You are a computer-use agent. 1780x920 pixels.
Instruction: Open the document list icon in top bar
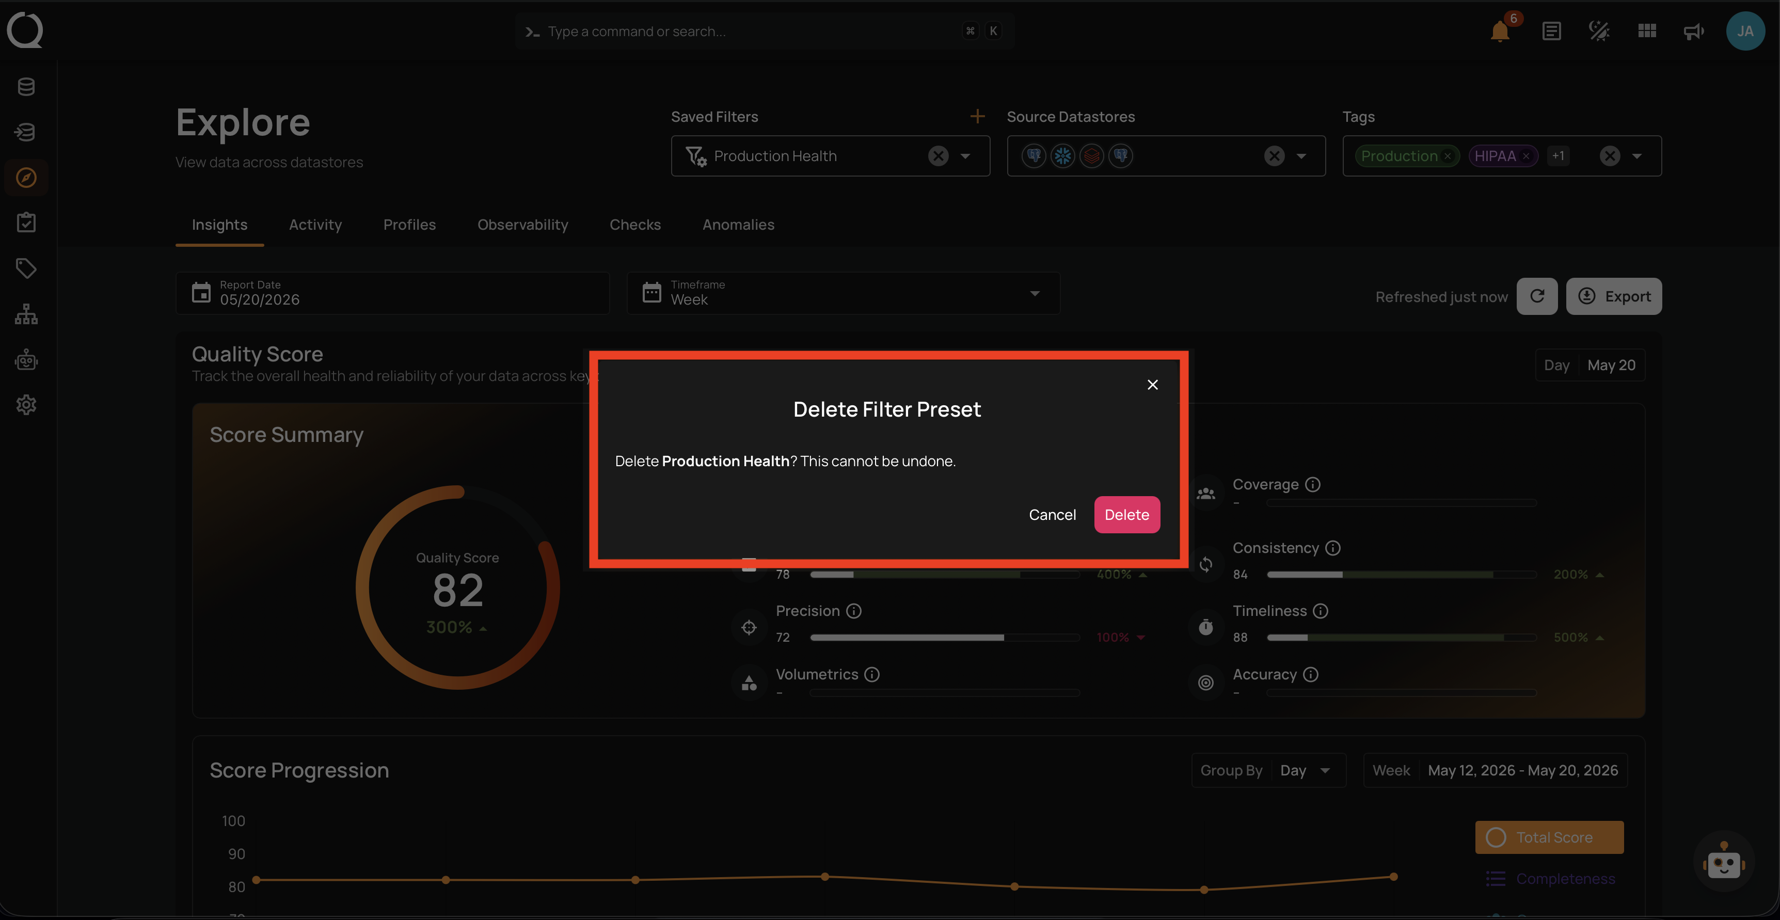coord(1551,31)
